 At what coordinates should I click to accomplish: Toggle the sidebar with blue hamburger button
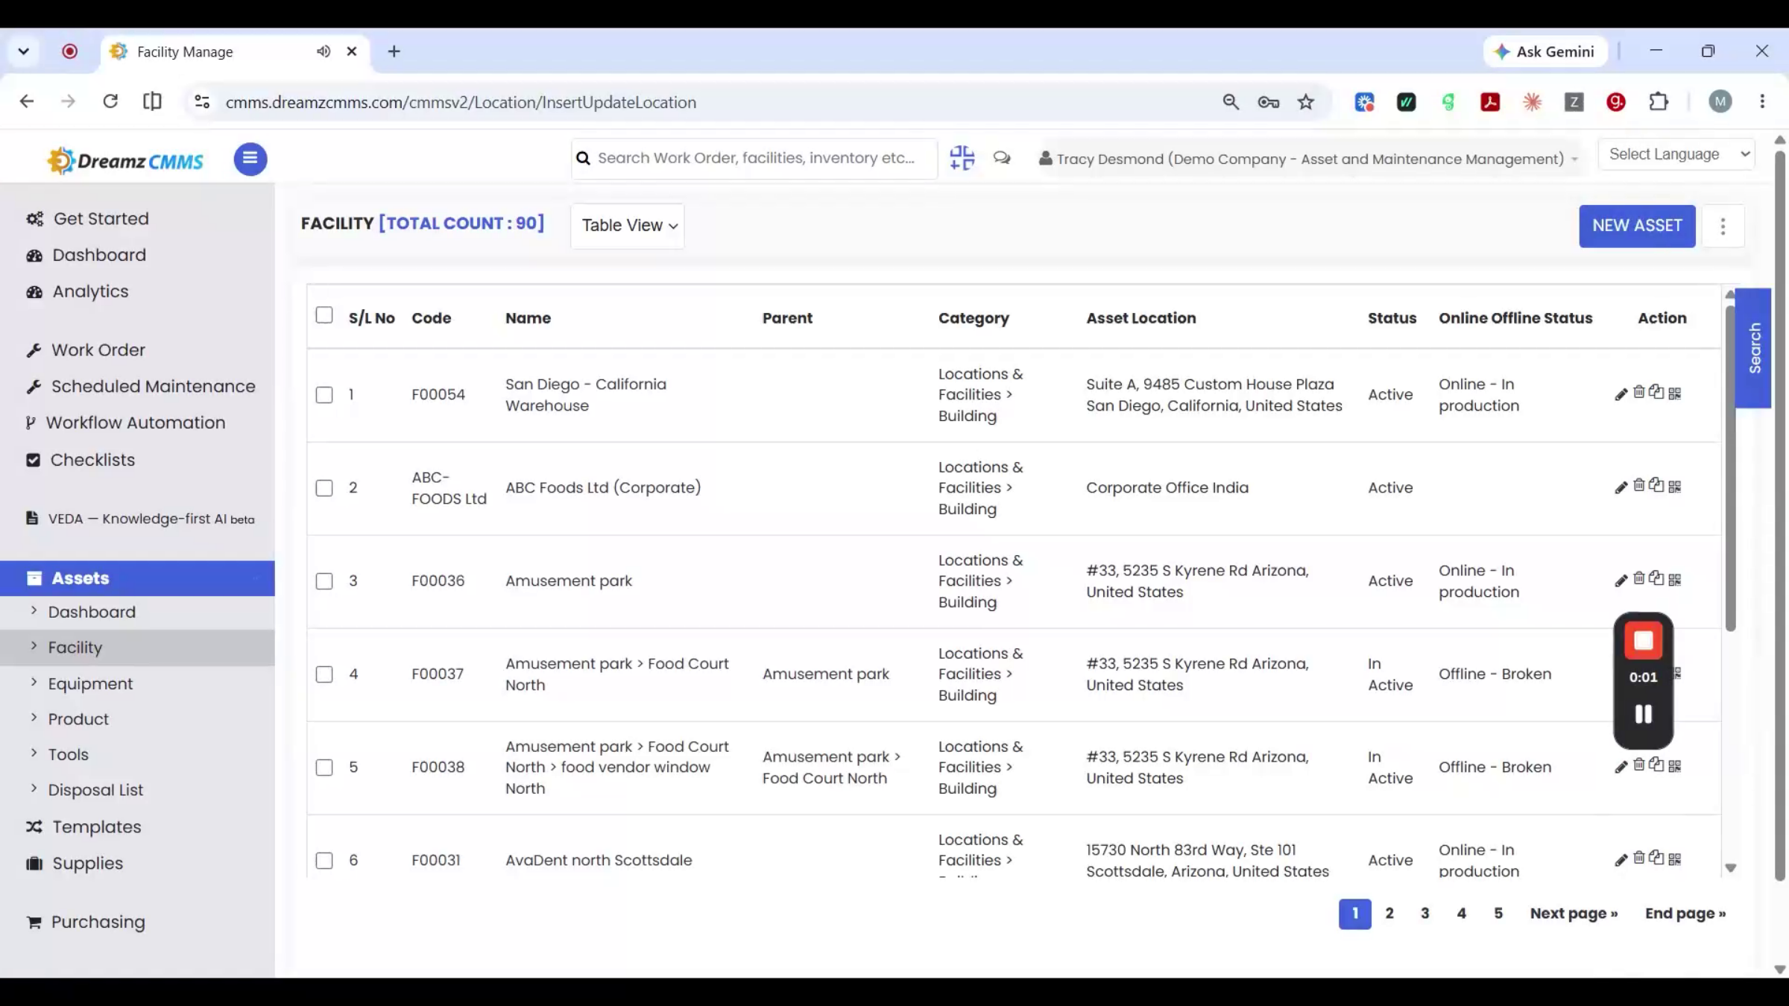click(250, 159)
